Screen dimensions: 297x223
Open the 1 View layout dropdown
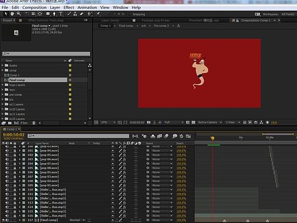(232, 122)
